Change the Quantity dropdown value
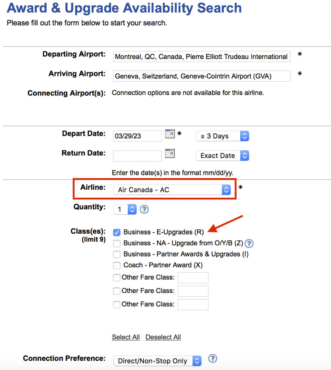 coord(125,209)
